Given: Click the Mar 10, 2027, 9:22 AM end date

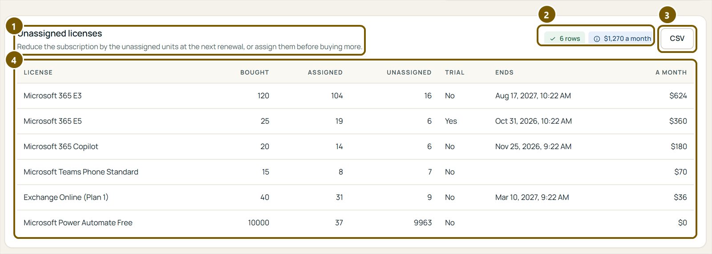Looking at the screenshot, I should tap(532, 197).
